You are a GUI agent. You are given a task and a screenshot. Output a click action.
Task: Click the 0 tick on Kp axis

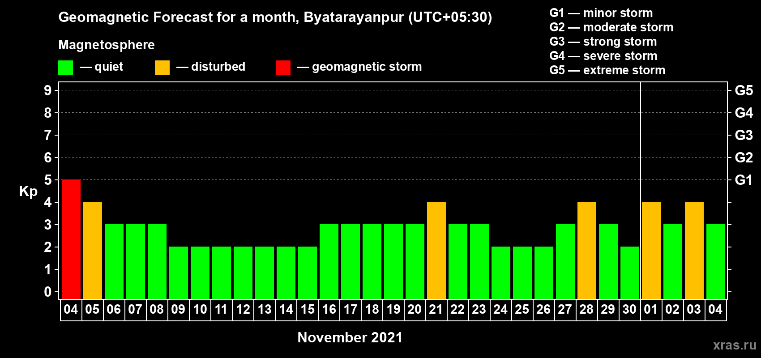point(48,292)
